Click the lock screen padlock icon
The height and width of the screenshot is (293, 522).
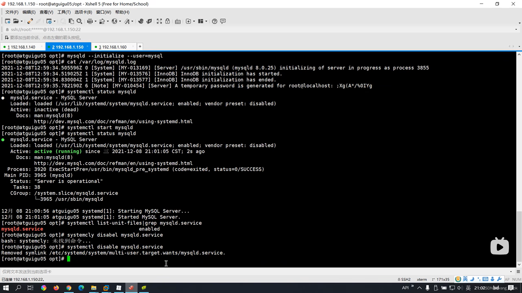(167, 21)
